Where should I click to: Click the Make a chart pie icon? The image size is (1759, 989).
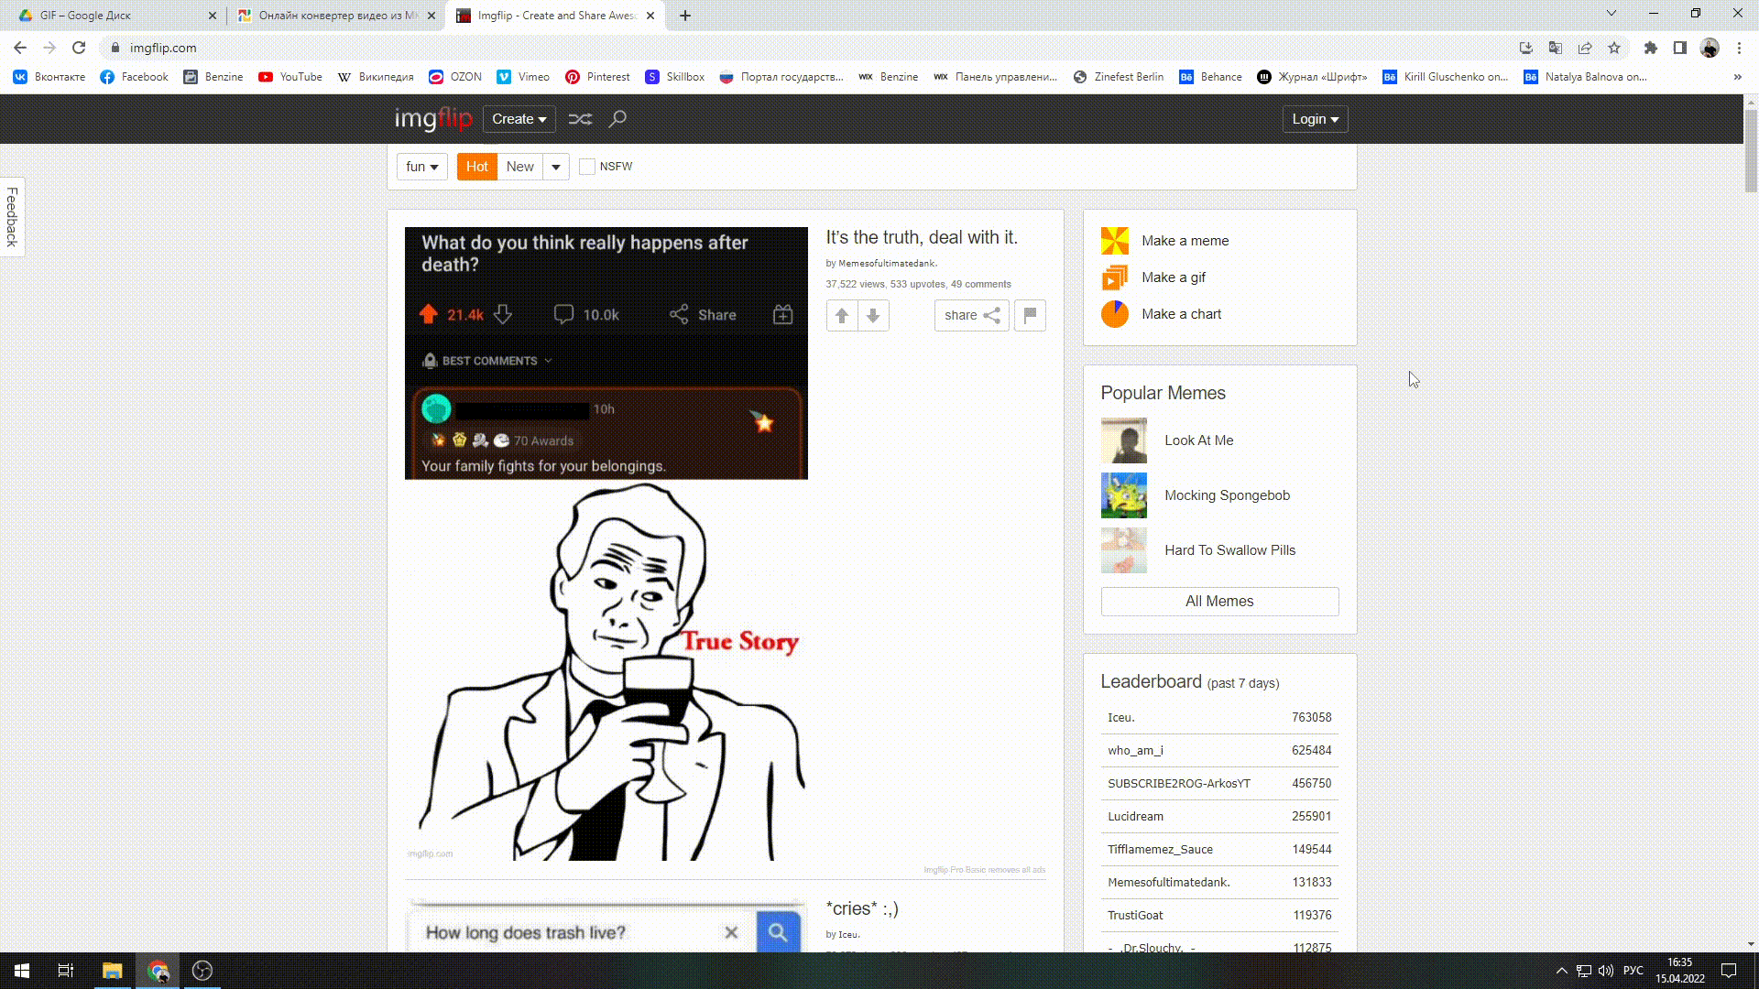pyautogui.click(x=1115, y=314)
